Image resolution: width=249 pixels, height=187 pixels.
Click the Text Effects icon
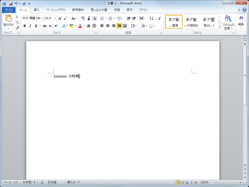[x=64, y=26]
